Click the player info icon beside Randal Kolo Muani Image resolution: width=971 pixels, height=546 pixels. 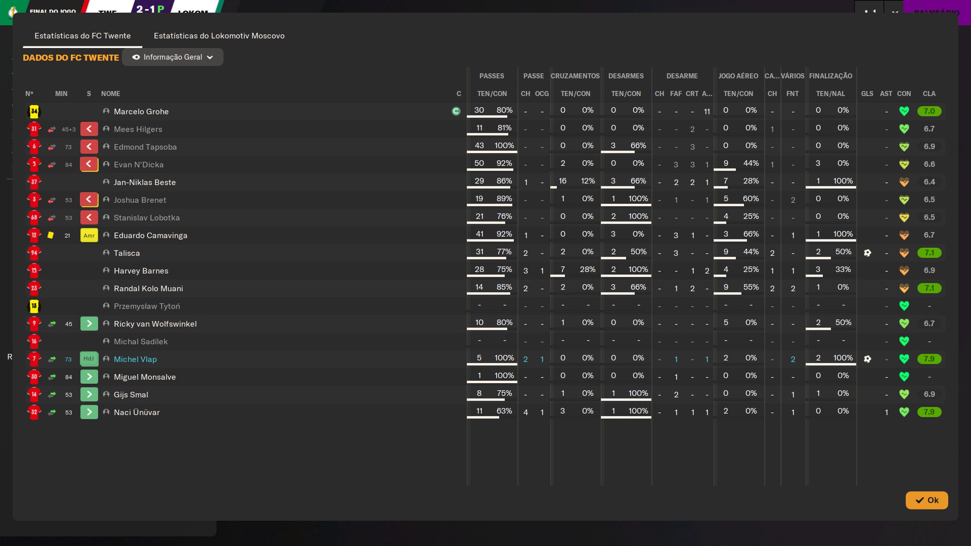tap(106, 288)
